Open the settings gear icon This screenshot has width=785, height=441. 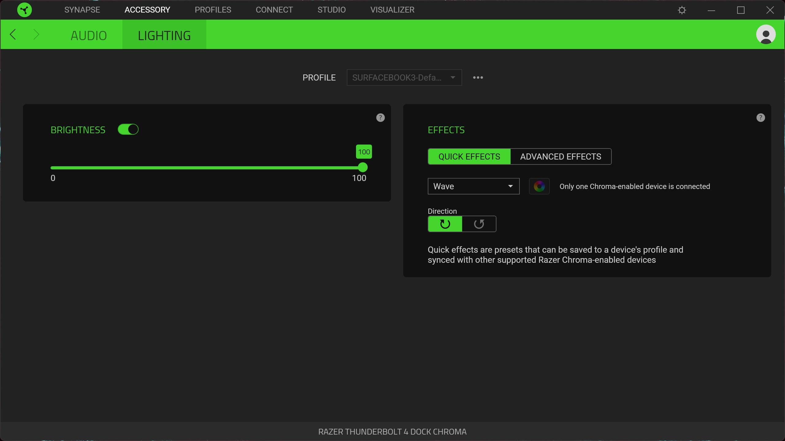682,10
